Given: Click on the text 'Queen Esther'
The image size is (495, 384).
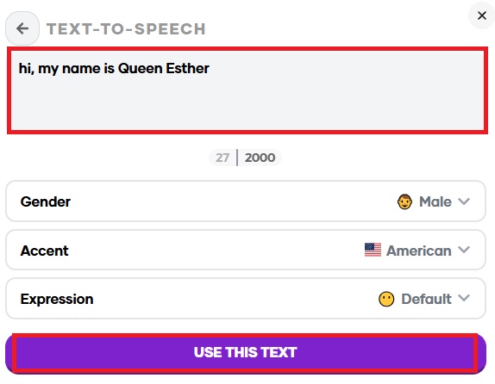Looking at the screenshot, I should tap(164, 68).
